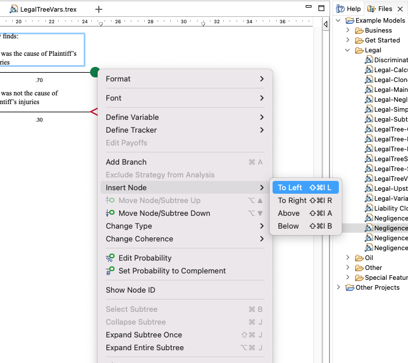Choose Edit Probability
This screenshot has width=408, height=363.
185,258
